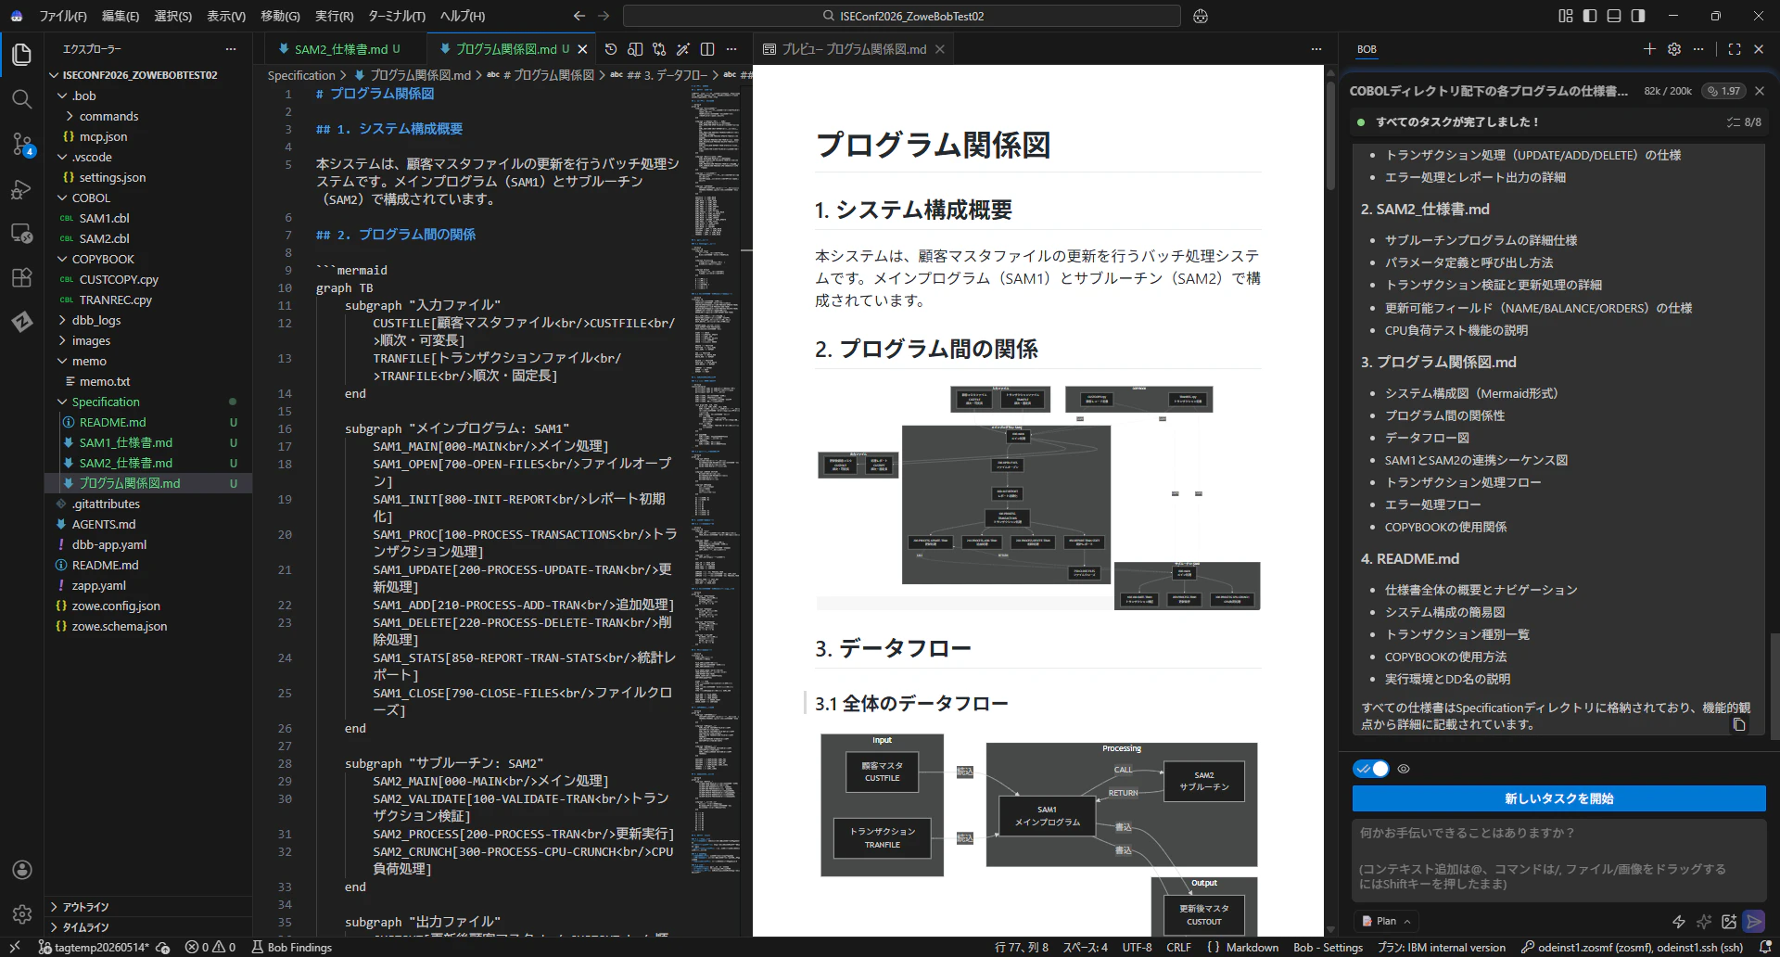Open the 編集(E) menu
Screen dimensions: 1780x957
click(x=121, y=16)
